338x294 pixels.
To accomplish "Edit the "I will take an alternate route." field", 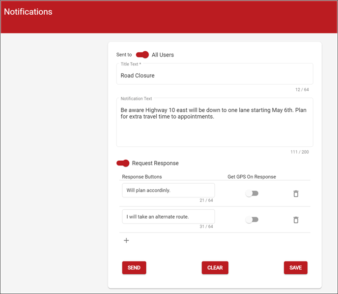I will (168, 216).
